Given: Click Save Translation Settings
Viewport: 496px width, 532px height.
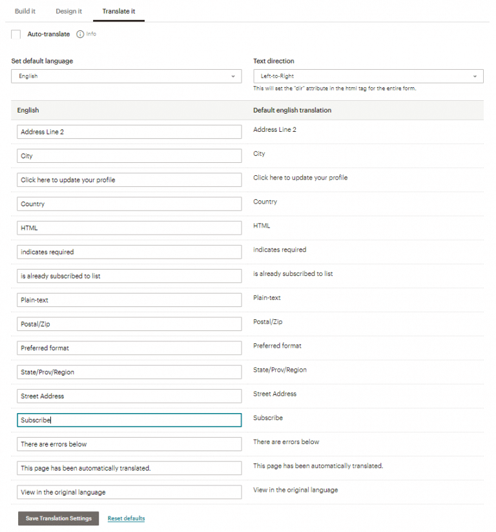Looking at the screenshot, I should point(58,518).
